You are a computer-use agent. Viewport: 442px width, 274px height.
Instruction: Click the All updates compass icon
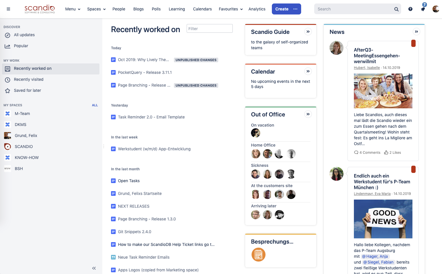point(8,35)
